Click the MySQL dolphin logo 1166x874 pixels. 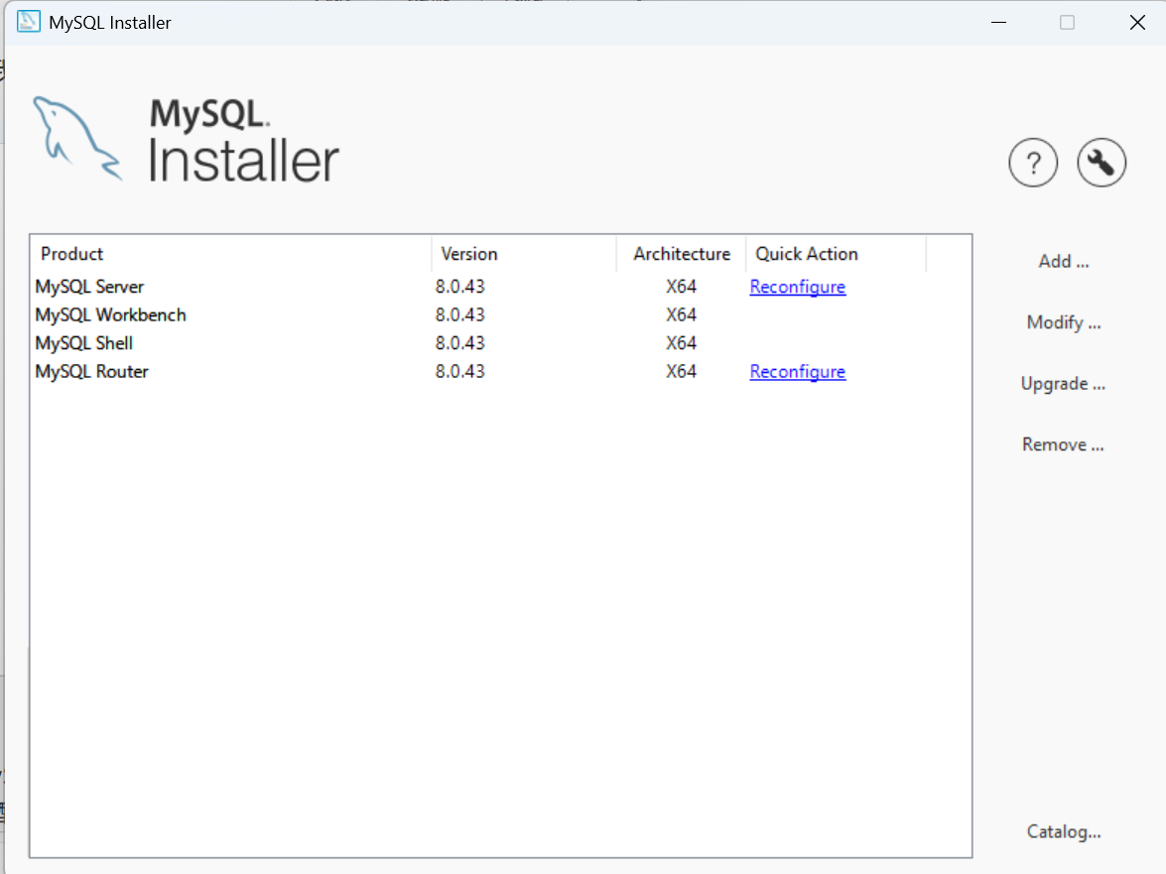(76, 138)
